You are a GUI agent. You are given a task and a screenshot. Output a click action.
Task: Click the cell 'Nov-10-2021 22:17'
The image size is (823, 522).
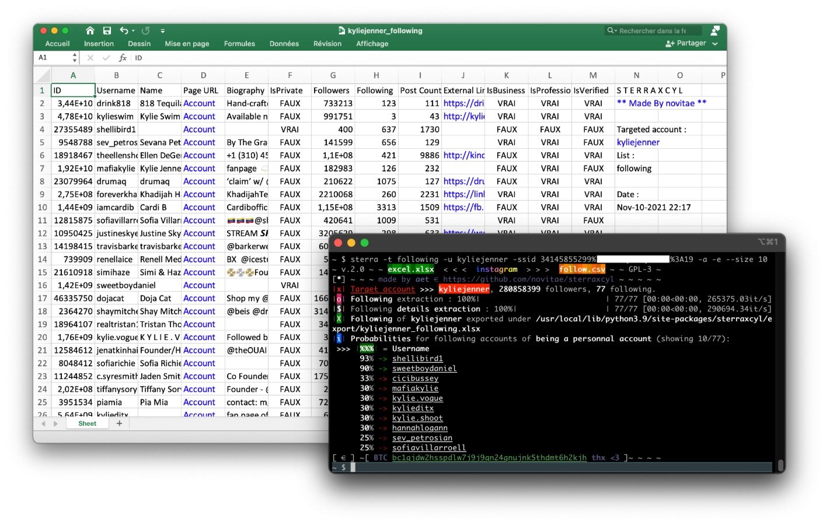(x=654, y=207)
